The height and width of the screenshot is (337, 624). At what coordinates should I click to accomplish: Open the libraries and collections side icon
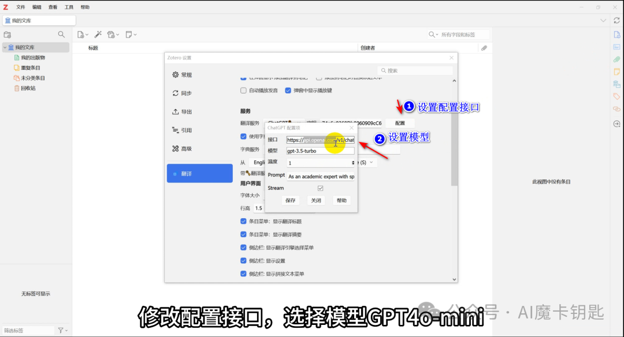(617, 84)
